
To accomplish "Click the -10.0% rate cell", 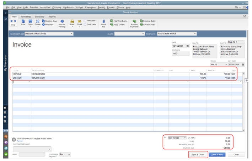I will click(x=198, y=78).
